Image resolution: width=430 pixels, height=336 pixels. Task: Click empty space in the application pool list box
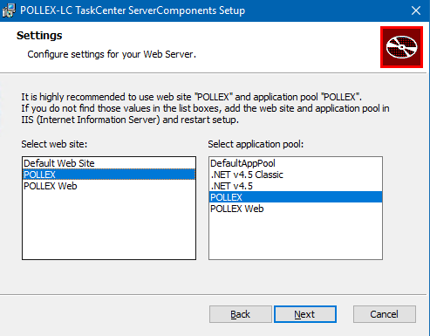point(296,237)
